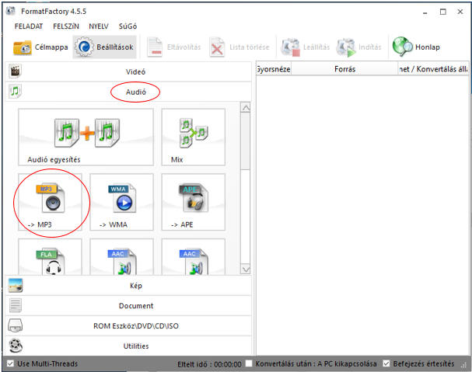Click the Forrás column header
The image size is (472, 372).
point(344,69)
